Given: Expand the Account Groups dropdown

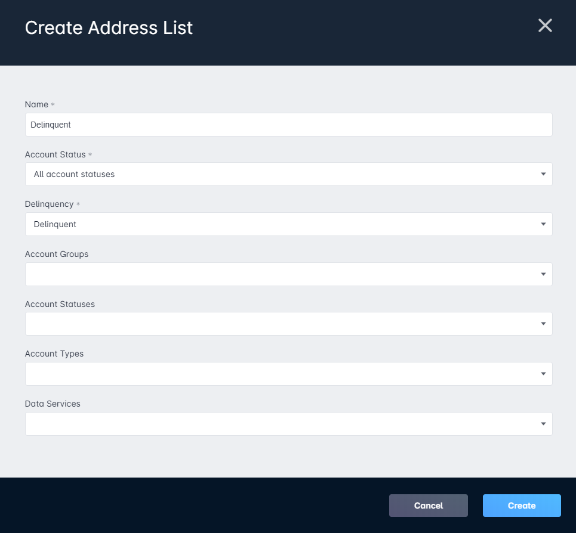Looking at the screenshot, I should point(289,274).
